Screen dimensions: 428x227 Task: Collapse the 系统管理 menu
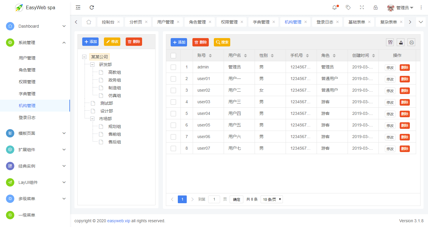[64, 43]
